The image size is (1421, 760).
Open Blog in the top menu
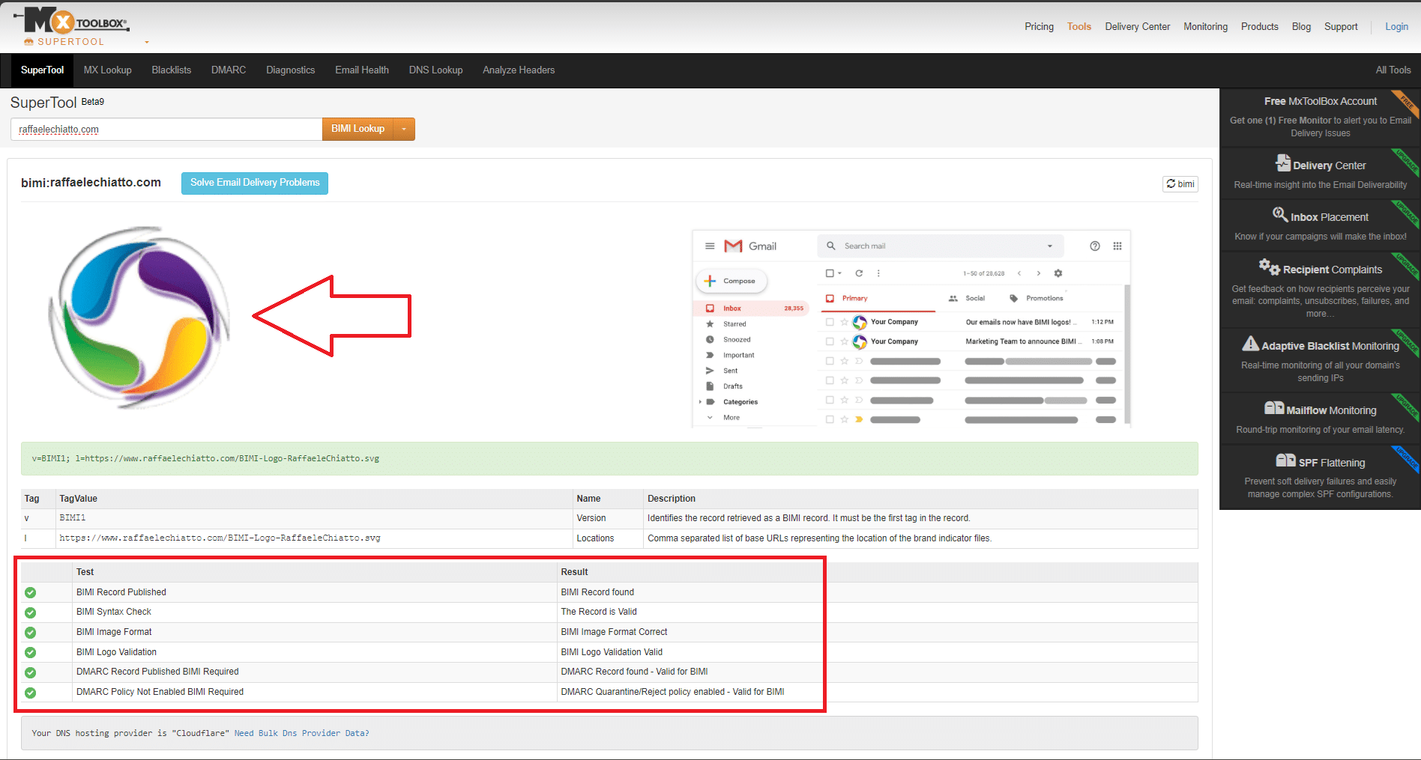pos(1301,27)
